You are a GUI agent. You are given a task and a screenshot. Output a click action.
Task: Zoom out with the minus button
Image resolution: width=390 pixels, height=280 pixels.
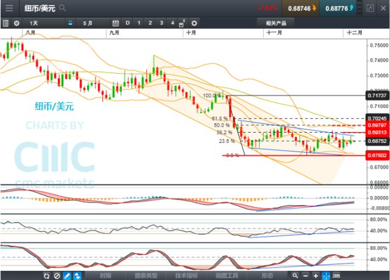(306, 276)
